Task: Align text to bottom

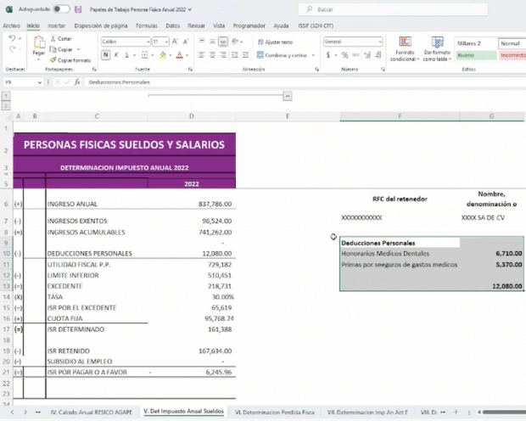Action: 223,42
